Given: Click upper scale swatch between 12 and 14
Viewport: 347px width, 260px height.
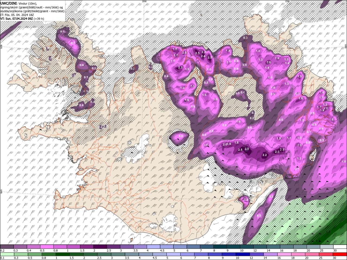Looking at the screenshot, I should point(260,247).
